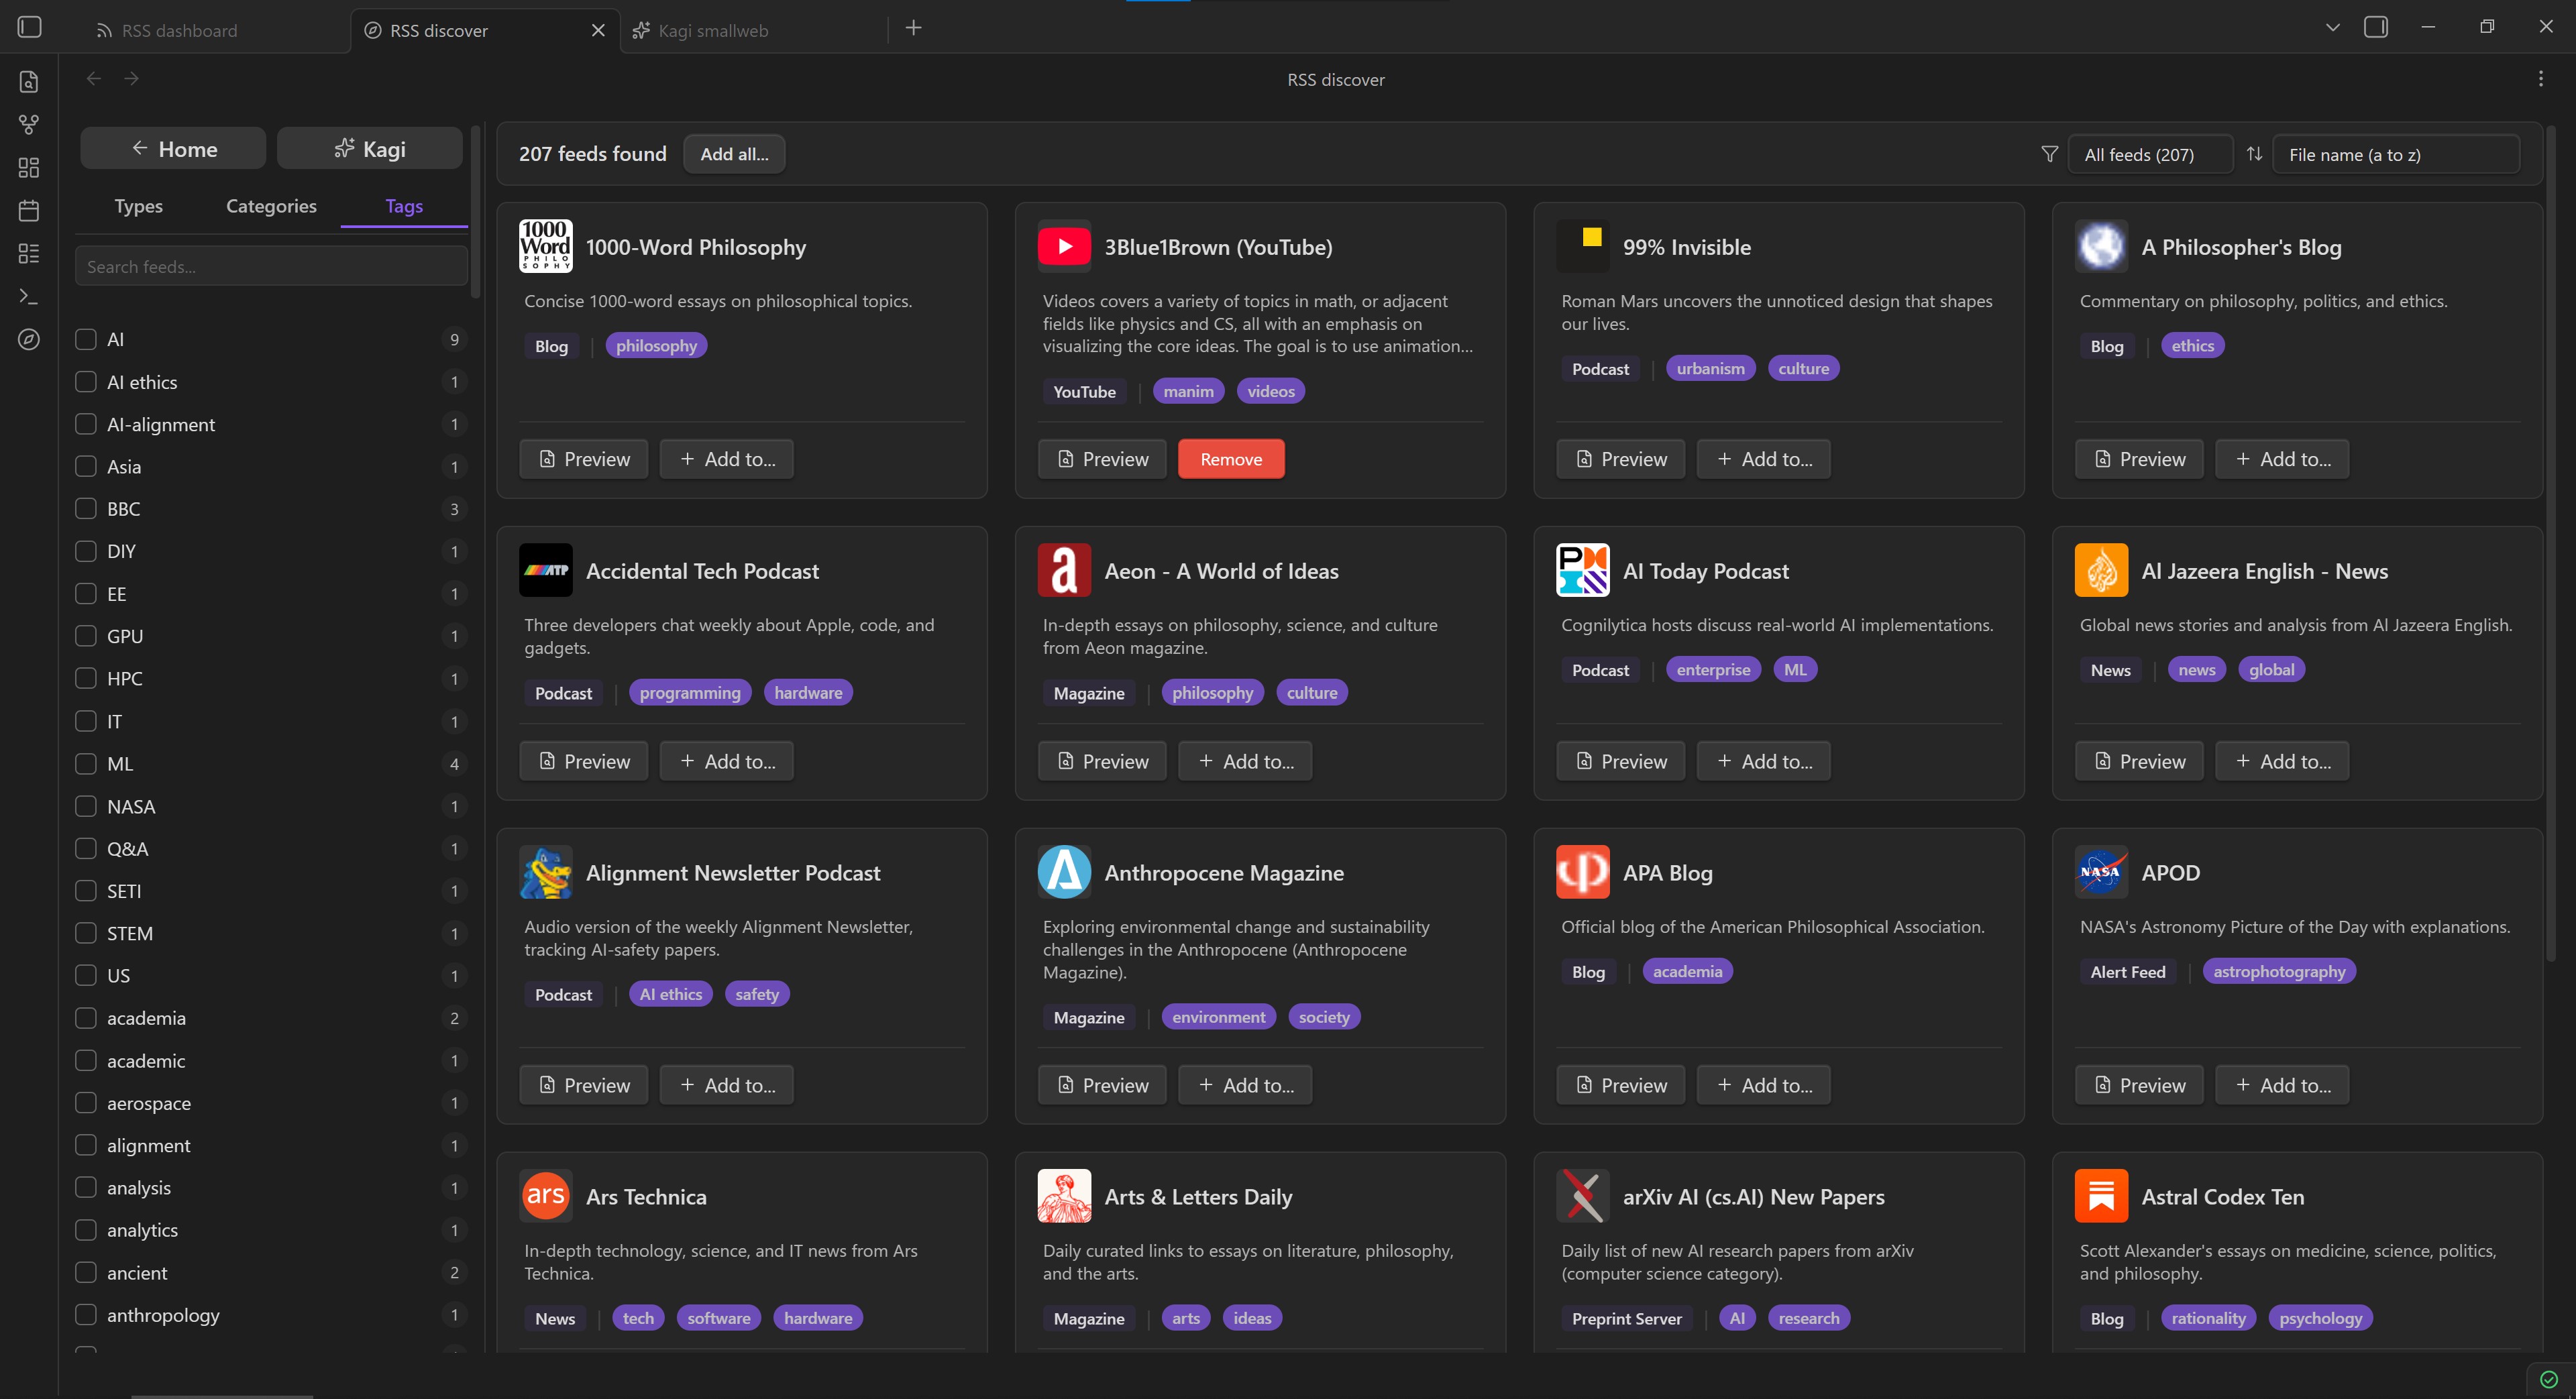This screenshot has height=1399, width=2576.
Task: Switch to the Categories tab
Action: coord(271,206)
